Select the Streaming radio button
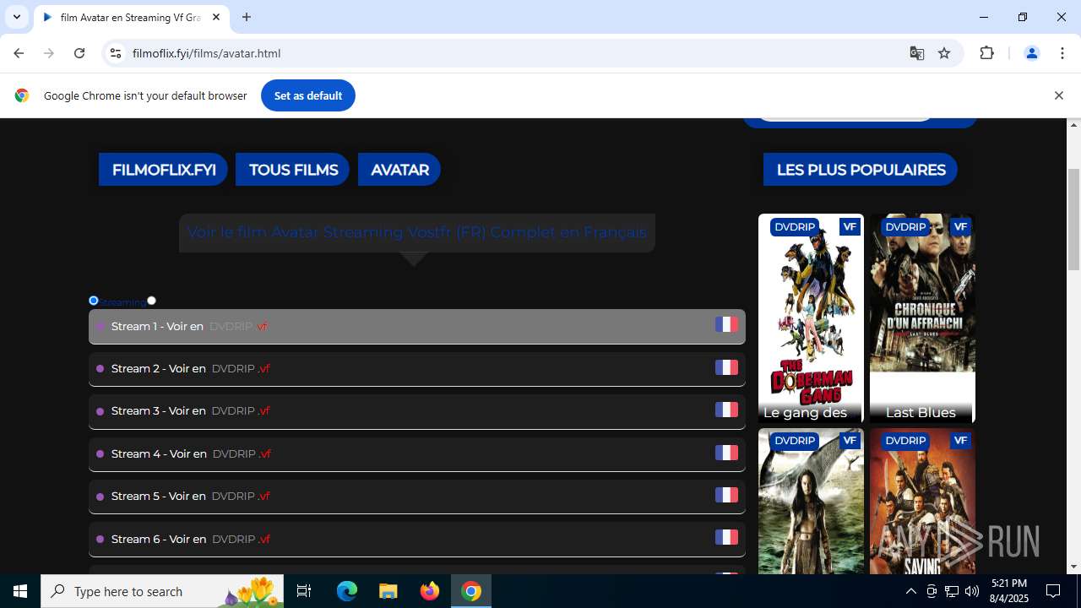This screenshot has height=608, width=1081. tap(94, 301)
